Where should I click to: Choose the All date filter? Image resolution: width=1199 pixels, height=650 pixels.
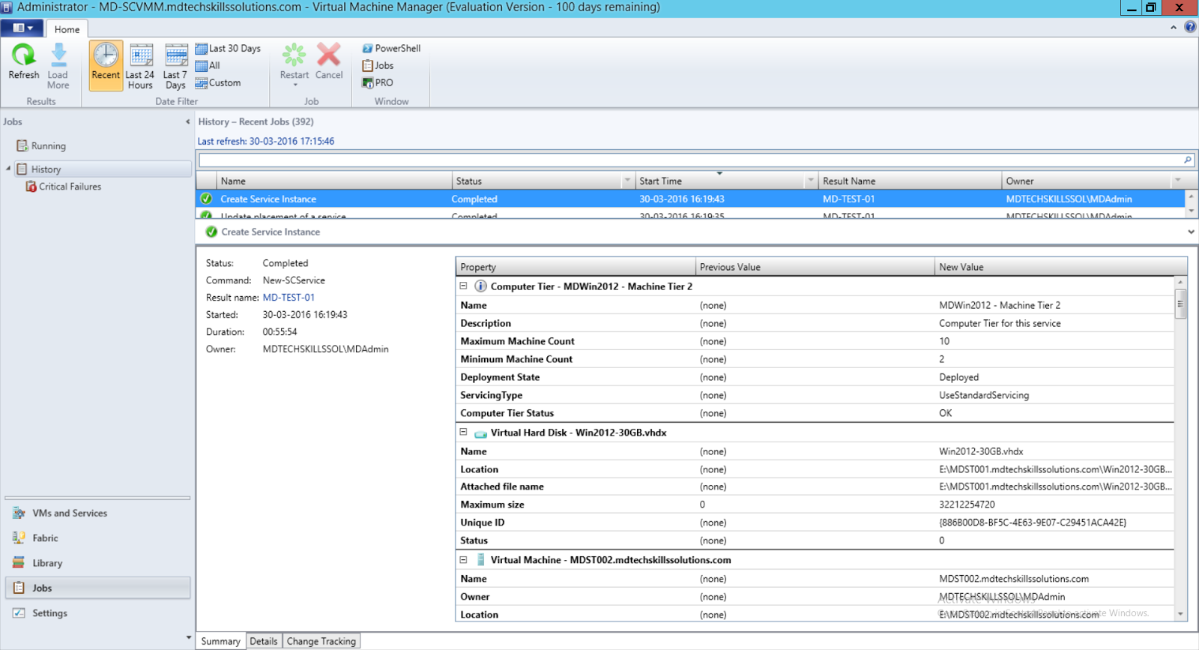[208, 66]
